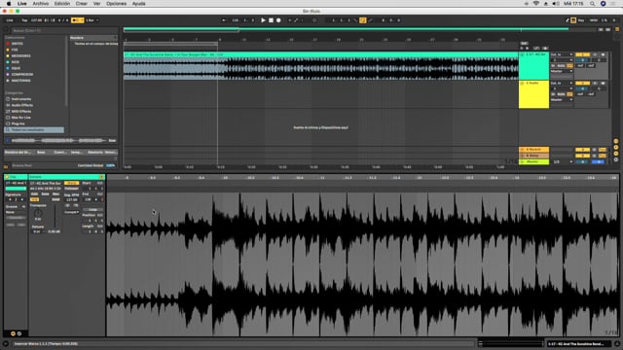
Task: Open the Archivo menu
Action: coord(41,4)
